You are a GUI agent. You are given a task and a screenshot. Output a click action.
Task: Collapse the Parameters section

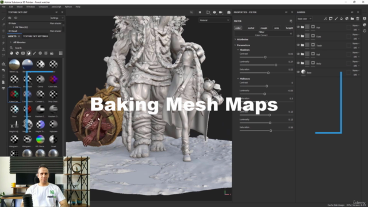(235, 45)
